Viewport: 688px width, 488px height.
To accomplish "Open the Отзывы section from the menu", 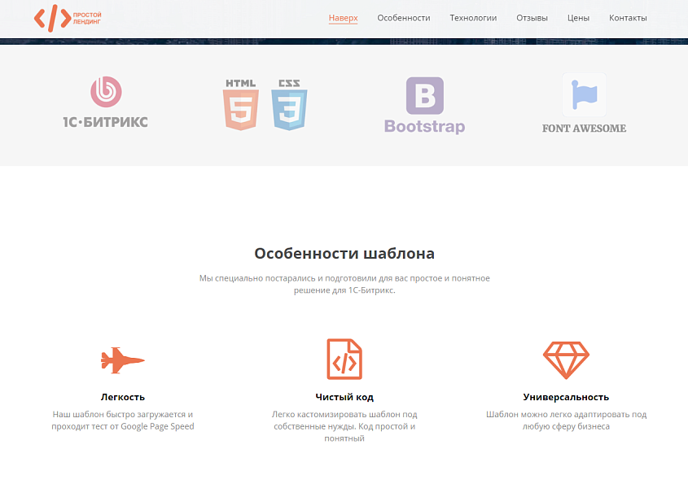I will coord(532,17).
